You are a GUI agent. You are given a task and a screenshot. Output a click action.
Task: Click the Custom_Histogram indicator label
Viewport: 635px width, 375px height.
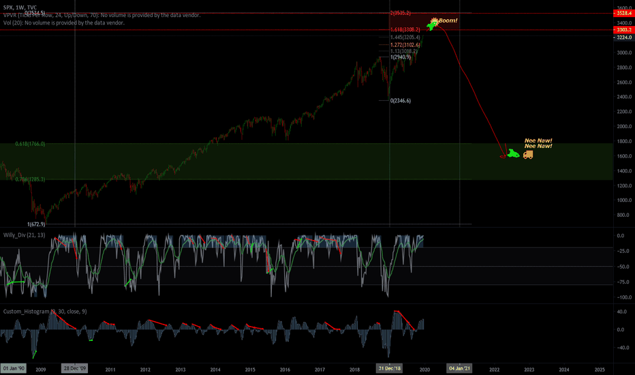(44, 312)
